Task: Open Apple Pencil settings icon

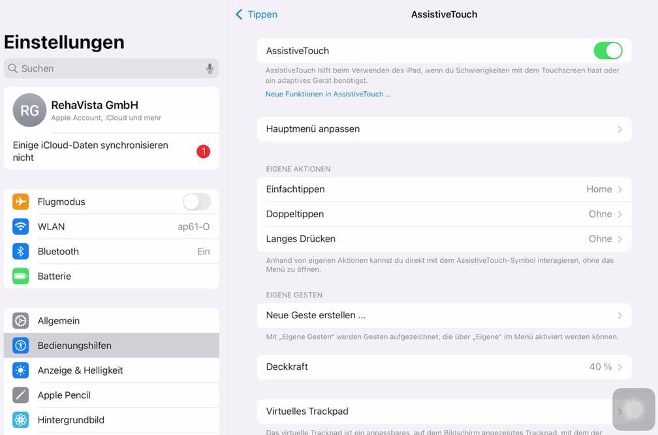Action: [21, 395]
